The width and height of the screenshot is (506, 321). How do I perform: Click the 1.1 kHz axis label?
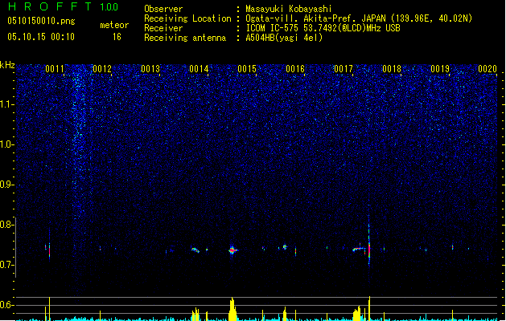7,104
